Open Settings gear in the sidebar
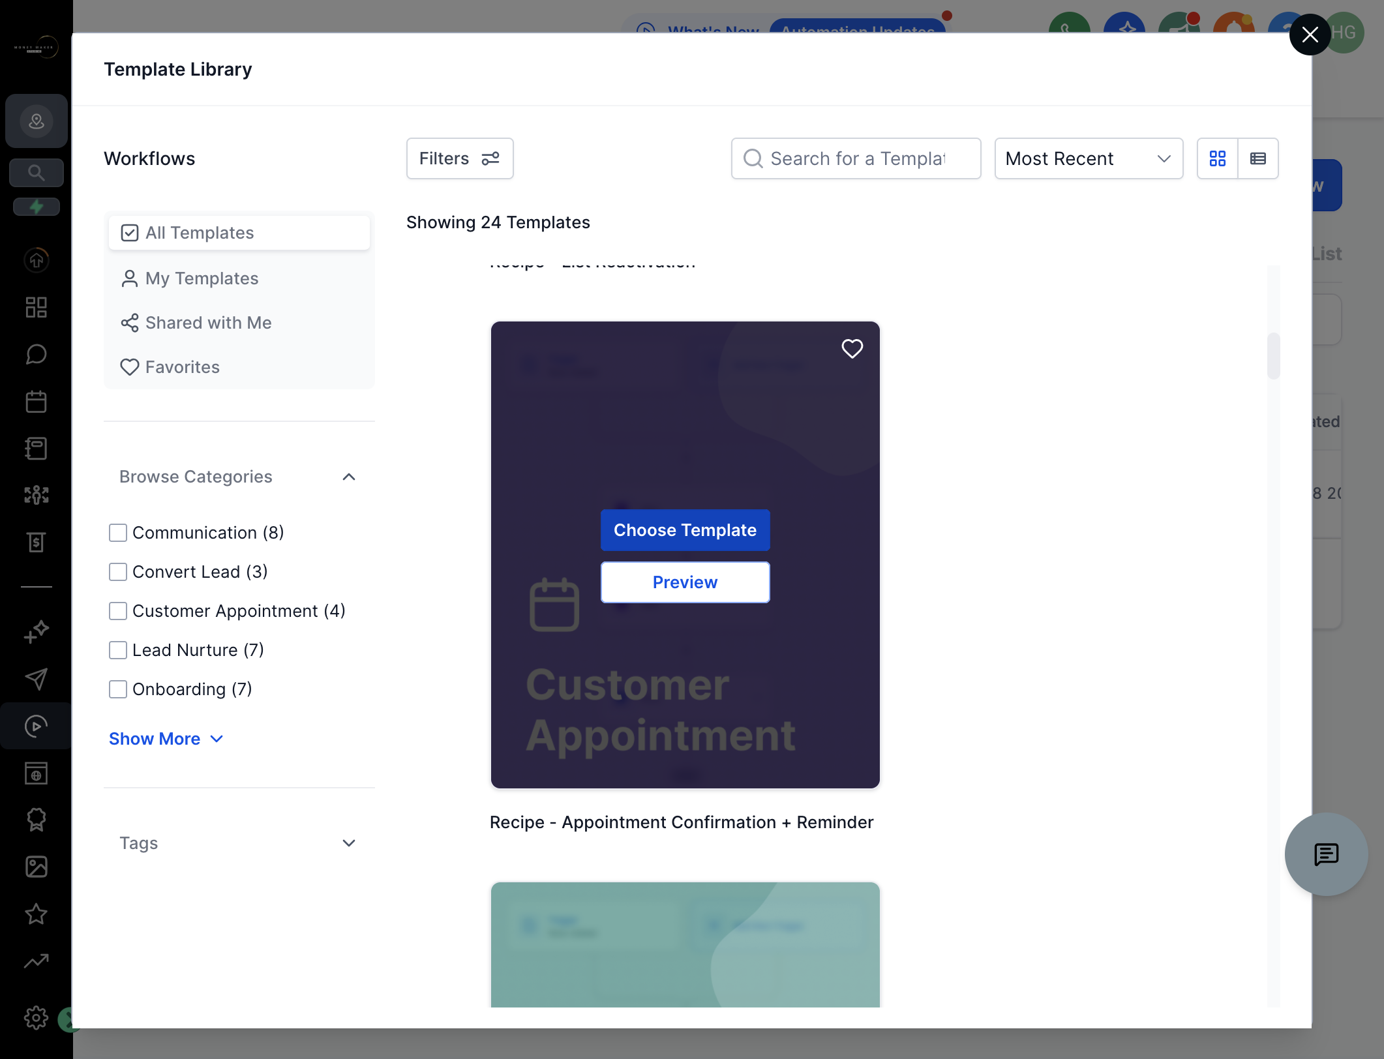This screenshot has height=1059, width=1384. [37, 1017]
